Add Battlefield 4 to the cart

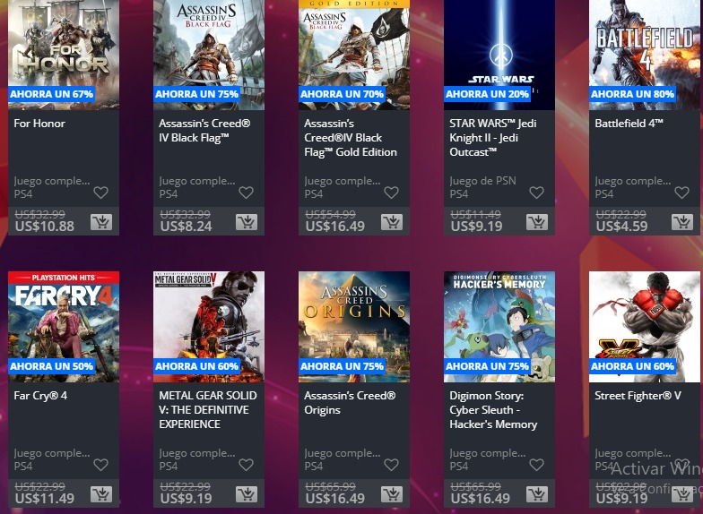pyautogui.click(x=682, y=222)
